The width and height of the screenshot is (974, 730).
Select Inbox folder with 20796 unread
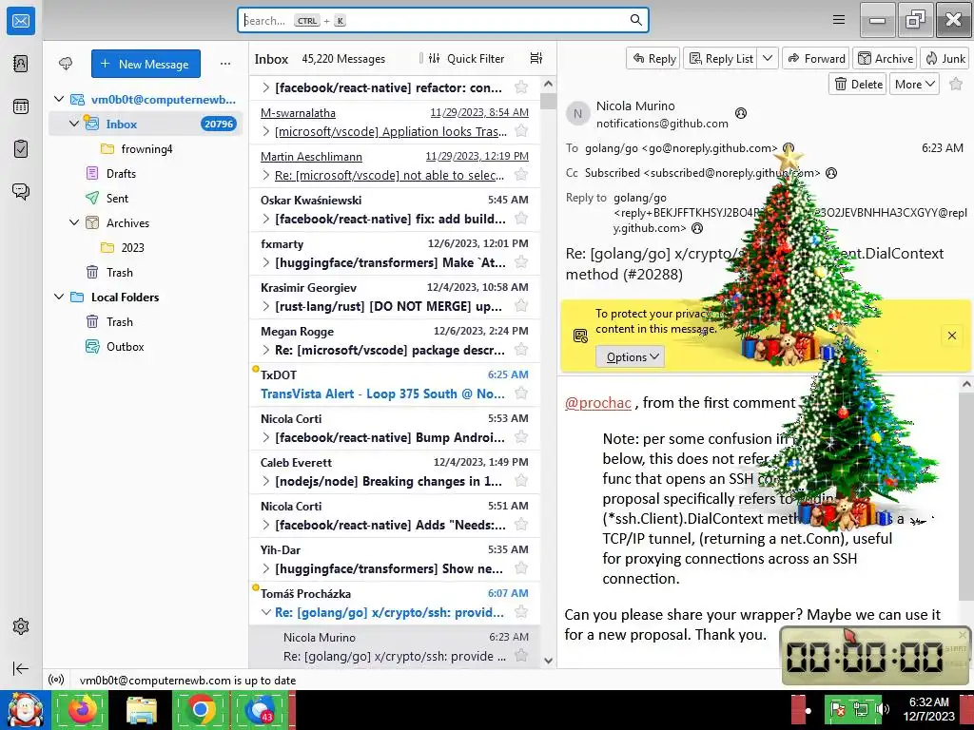(146, 124)
